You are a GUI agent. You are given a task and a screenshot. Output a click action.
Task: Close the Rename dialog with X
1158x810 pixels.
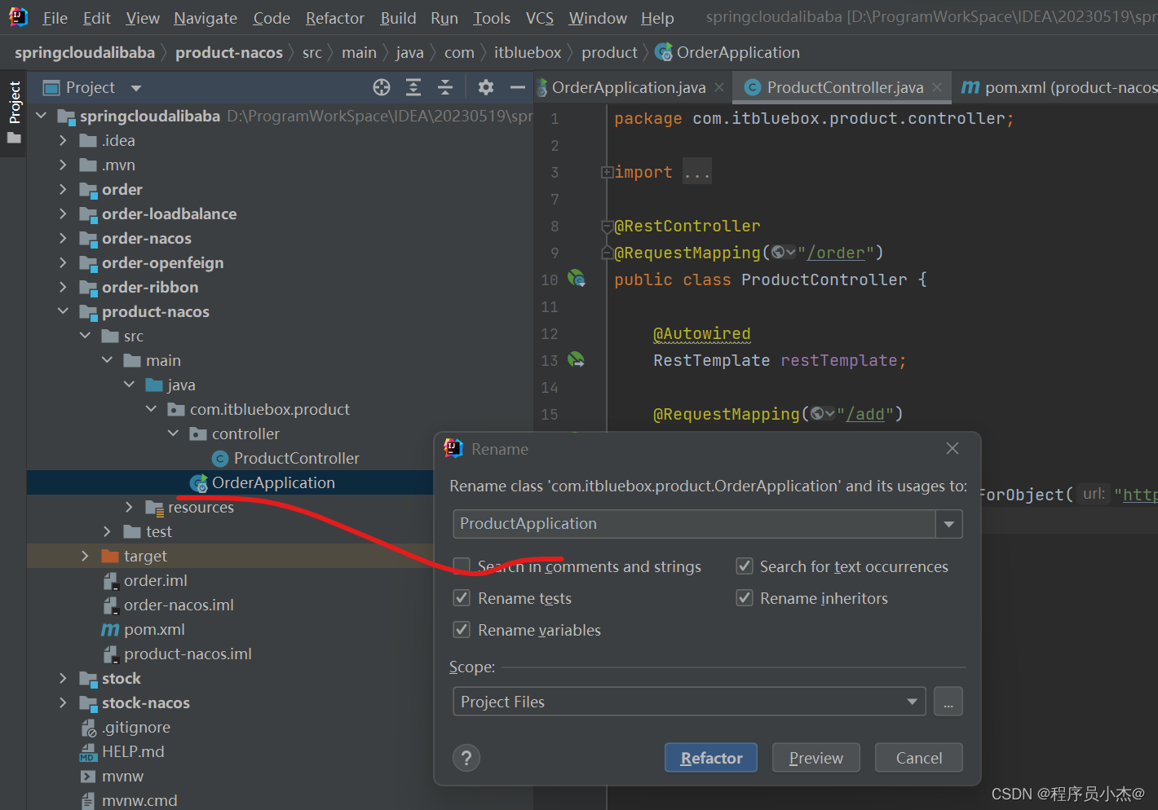(x=952, y=448)
